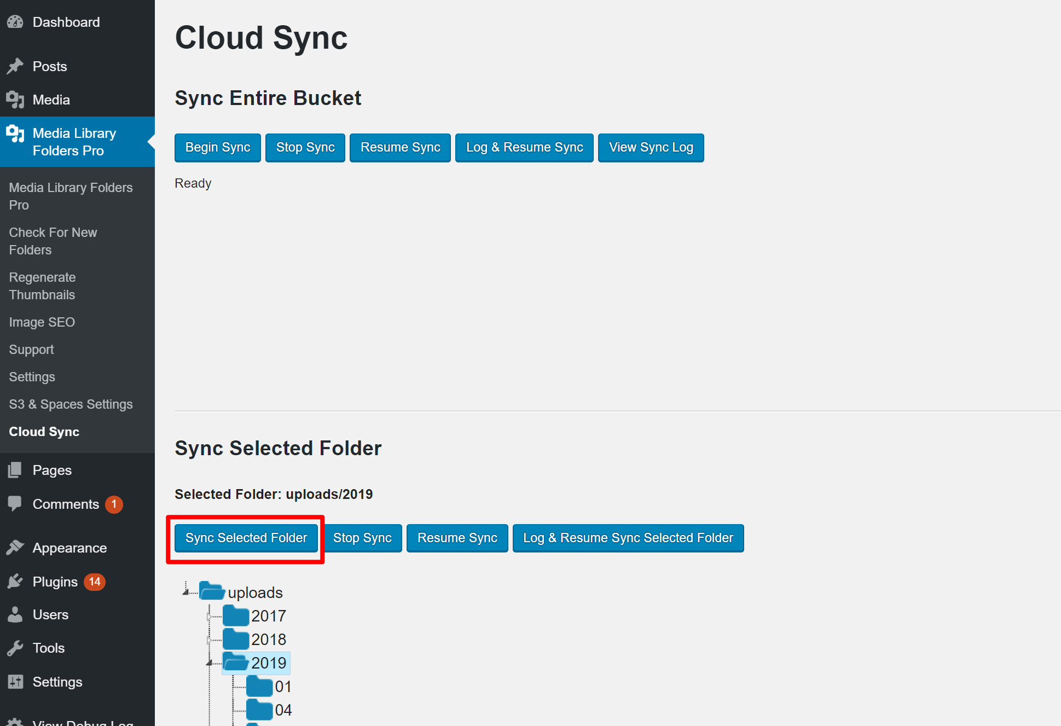Select the Comments speech-bubble icon

tap(15, 504)
